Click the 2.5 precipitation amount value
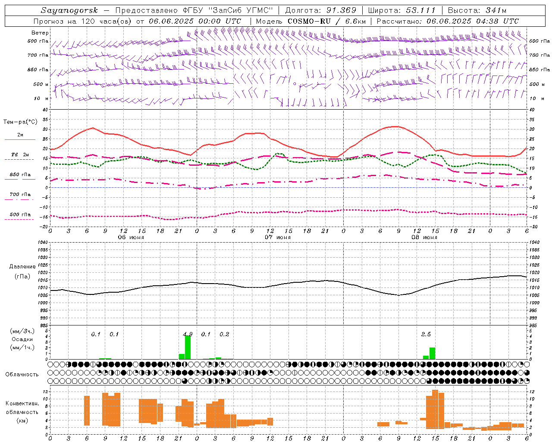The image size is (552, 442). click(x=426, y=334)
